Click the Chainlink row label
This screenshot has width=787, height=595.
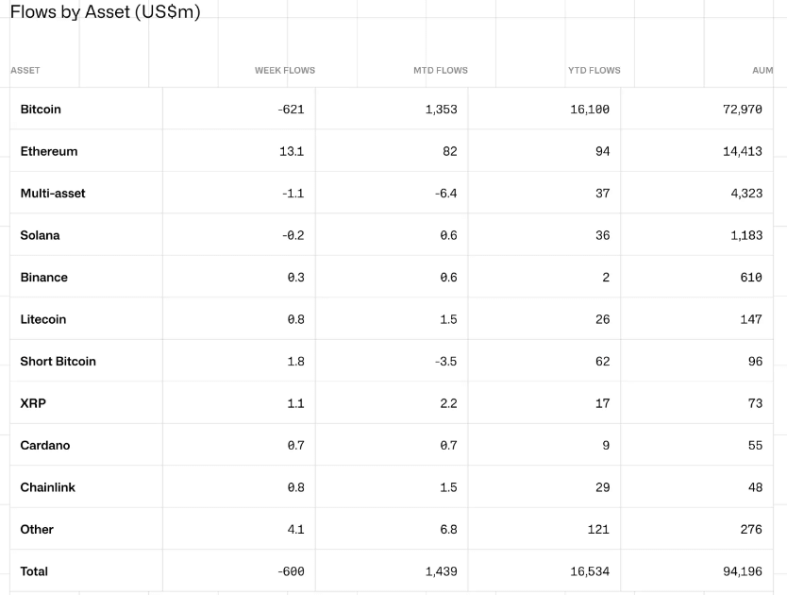[47, 487]
